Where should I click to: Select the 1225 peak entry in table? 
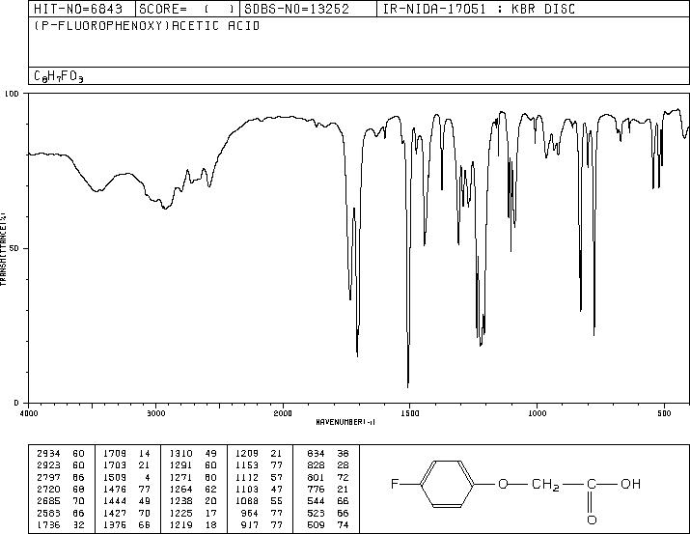[193, 514]
